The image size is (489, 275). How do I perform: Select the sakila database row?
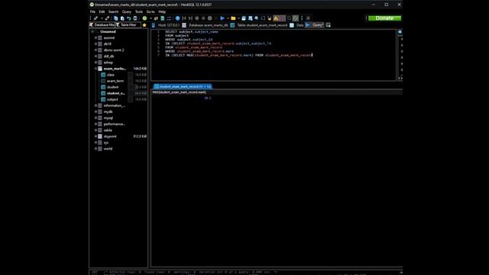point(118,130)
